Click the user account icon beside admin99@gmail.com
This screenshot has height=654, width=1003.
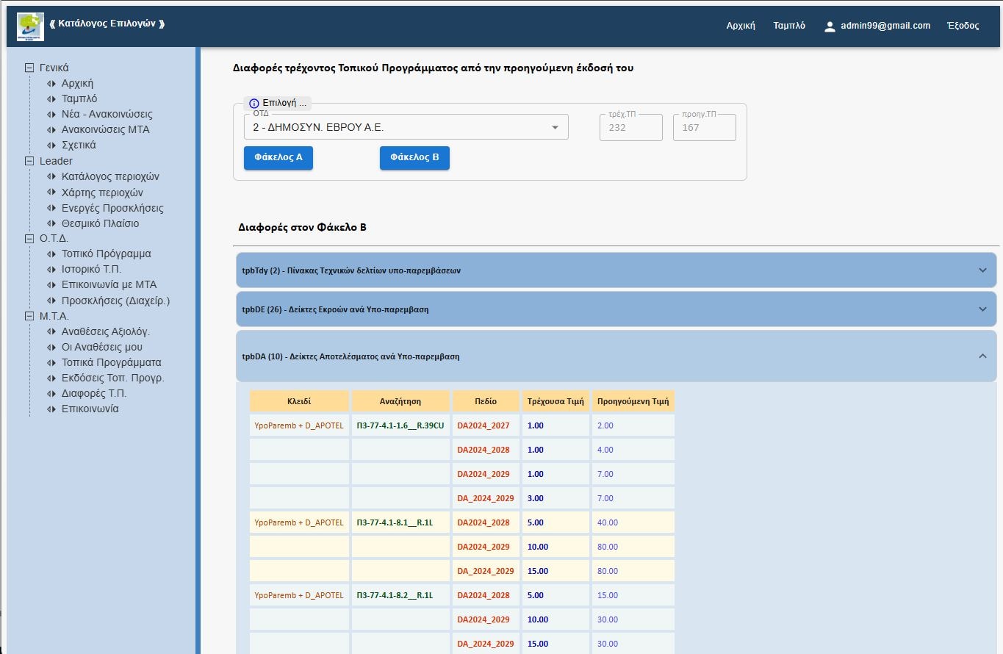pos(830,26)
